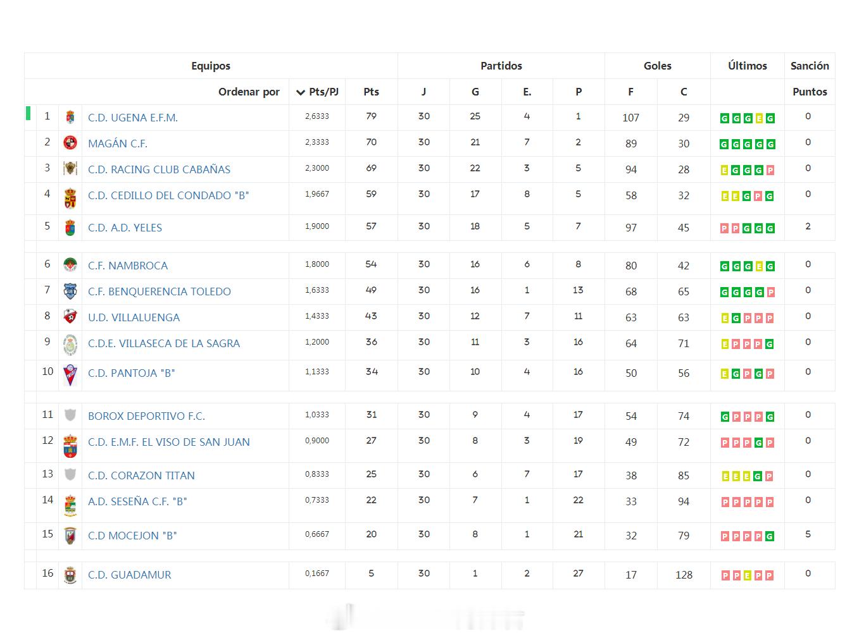Click the 128 goals-against value
Image resolution: width=852 pixels, height=638 pixels.
click(684, 575)
